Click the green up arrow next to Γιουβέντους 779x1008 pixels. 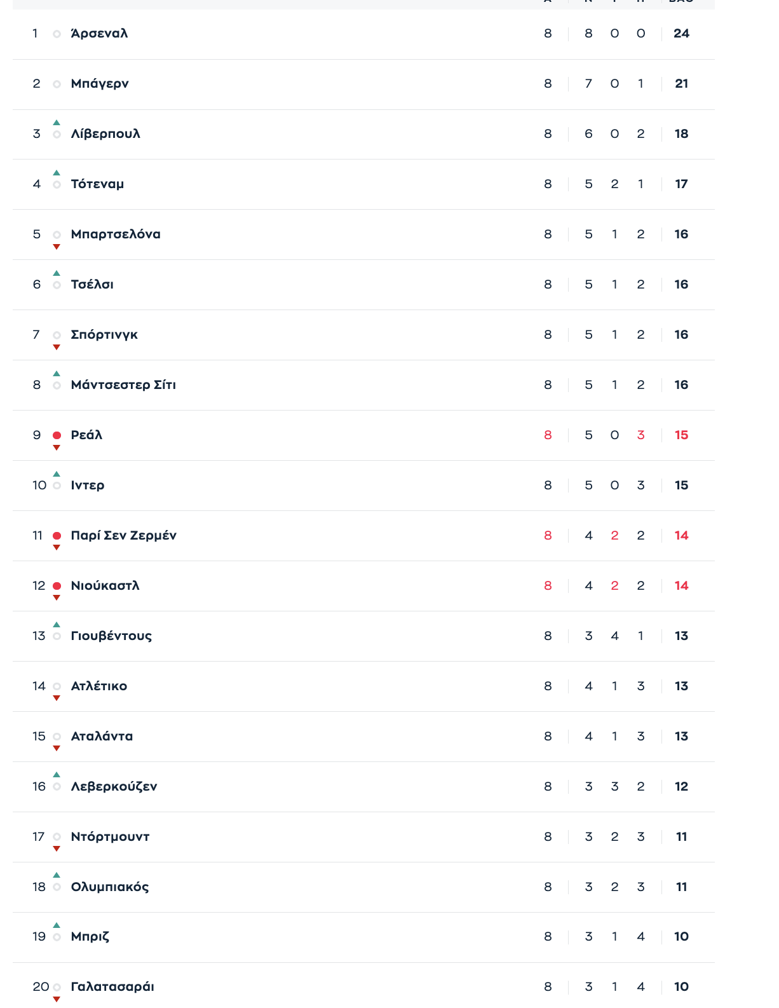pos(57,625)
